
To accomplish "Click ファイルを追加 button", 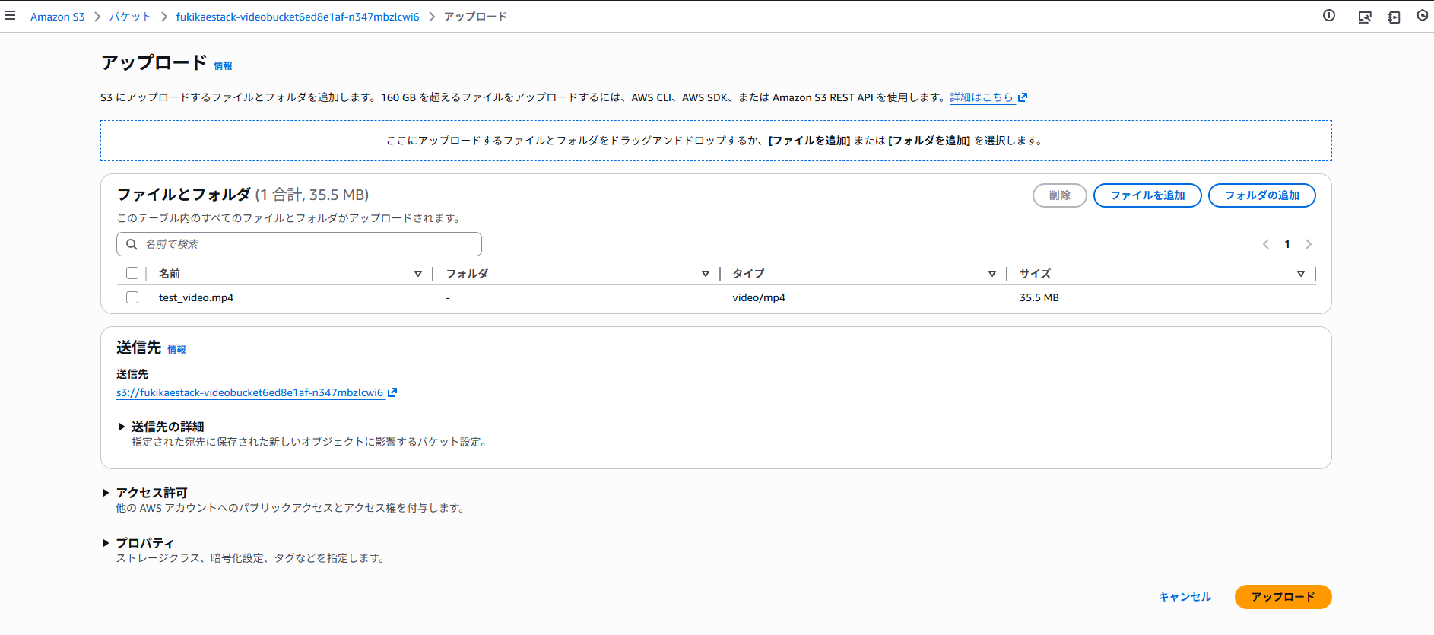I will (x=1147, y=195).
